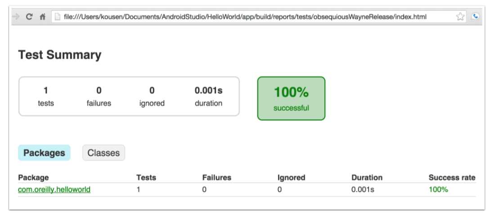Click the 0.001s duration summary value
The width and height of the screenshot is (494, 216).
(x=208, y=91)
